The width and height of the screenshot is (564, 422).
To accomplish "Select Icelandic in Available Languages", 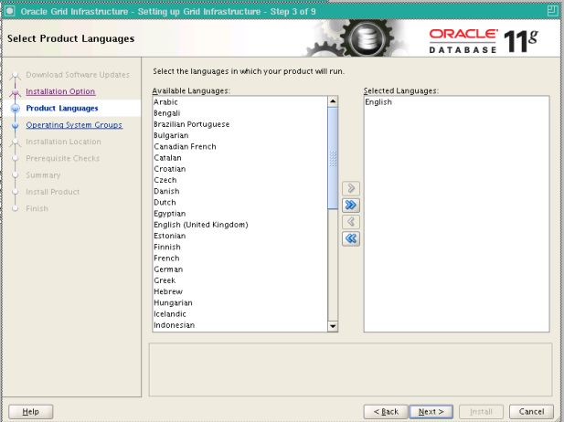I will (239, 314).
